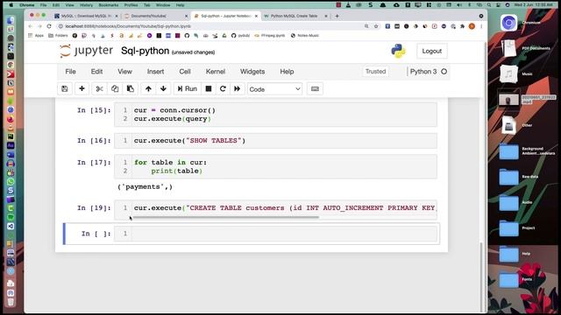The width and height of the screenshot is (561, 315).
Task: Click the Run button
Action: coord(187,89)
